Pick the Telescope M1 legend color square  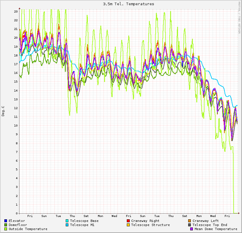click(x=67, y=225)
